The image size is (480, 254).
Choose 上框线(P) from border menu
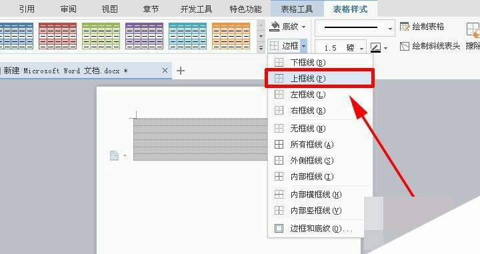pos(320,79)
